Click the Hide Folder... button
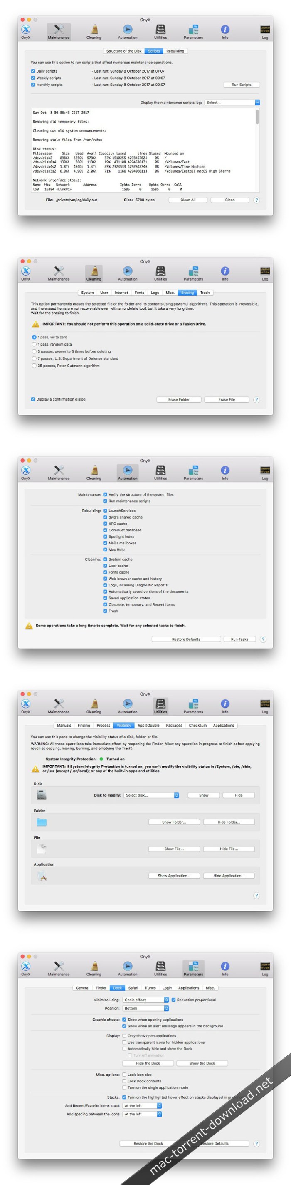The image size is (291, 1185). click(229, 822)
